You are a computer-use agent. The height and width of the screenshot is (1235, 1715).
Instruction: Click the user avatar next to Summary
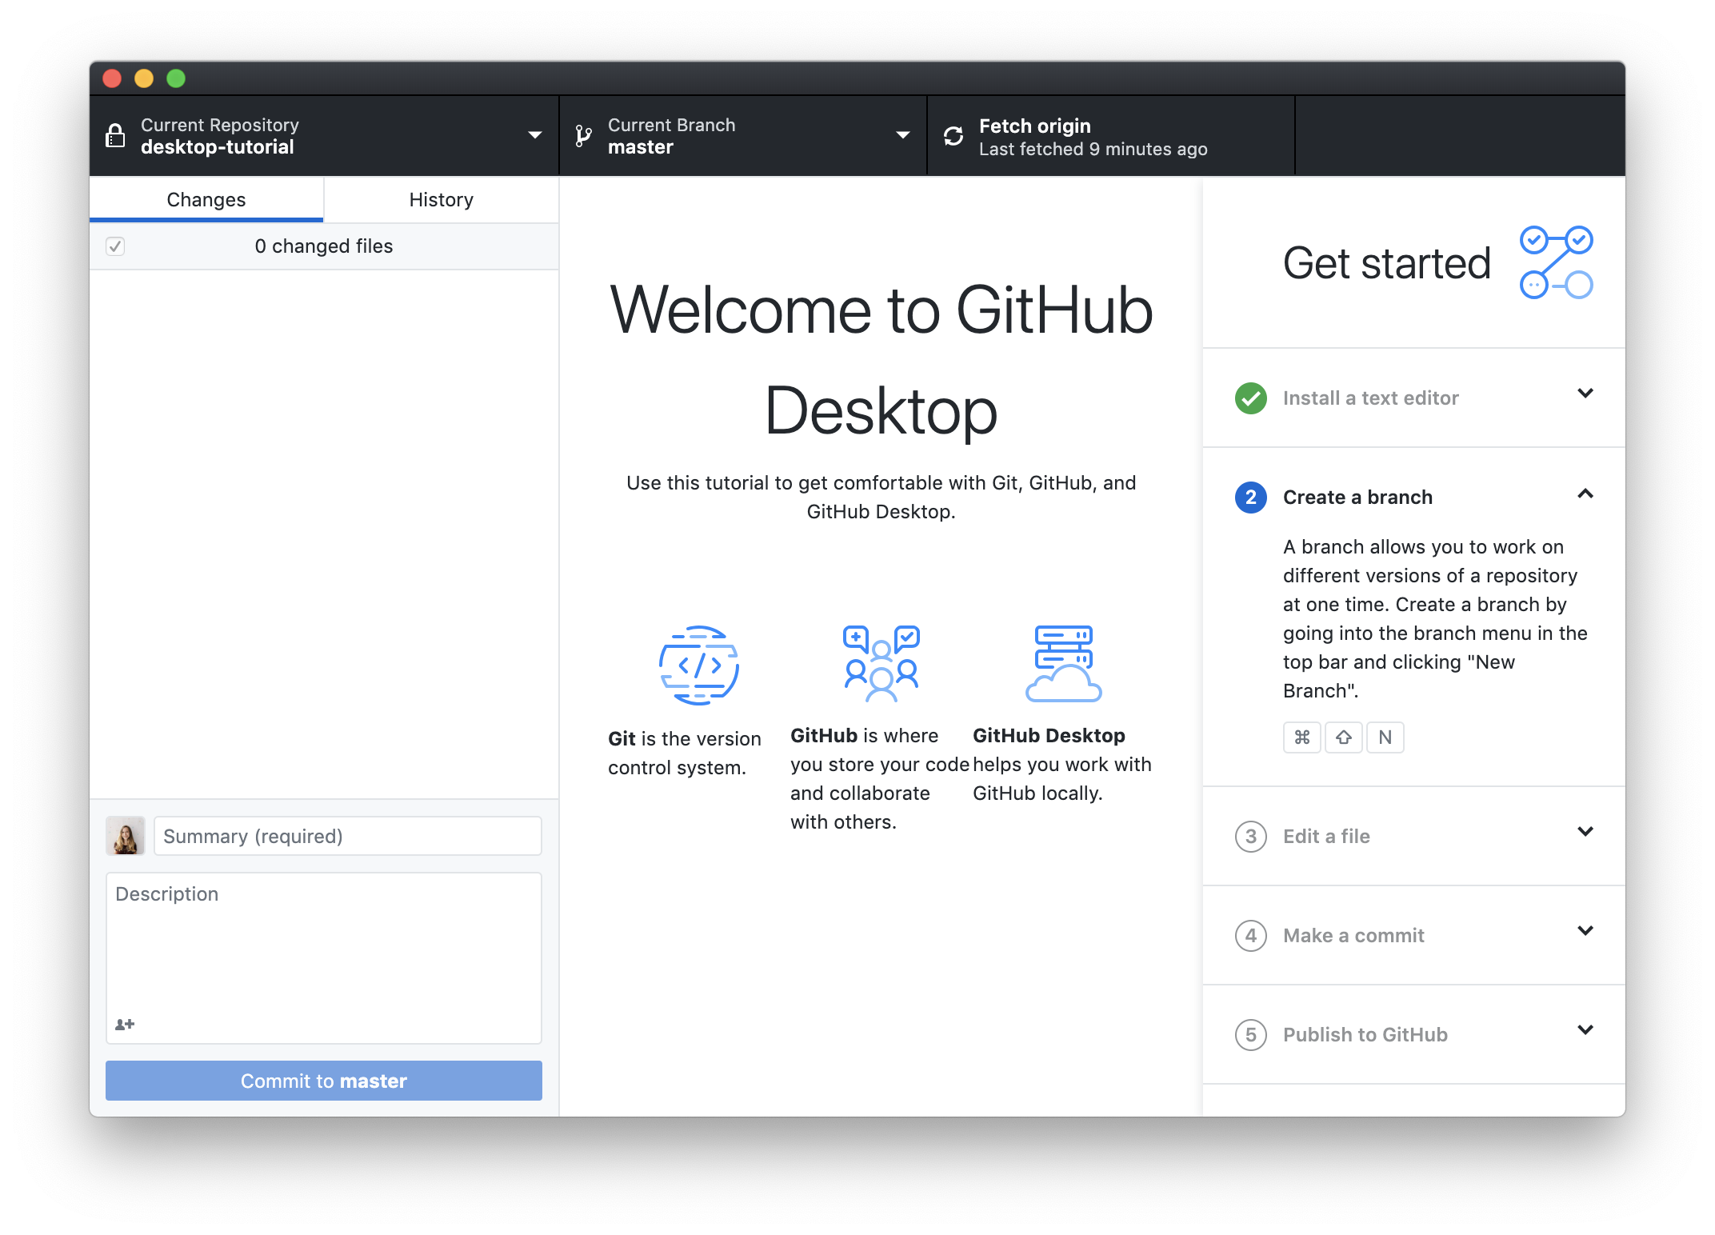click(126, 836)
